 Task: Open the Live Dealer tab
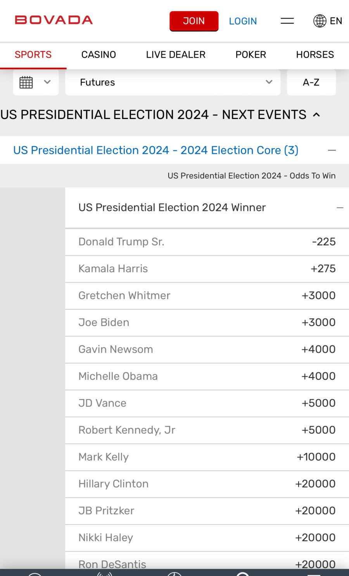176,55
